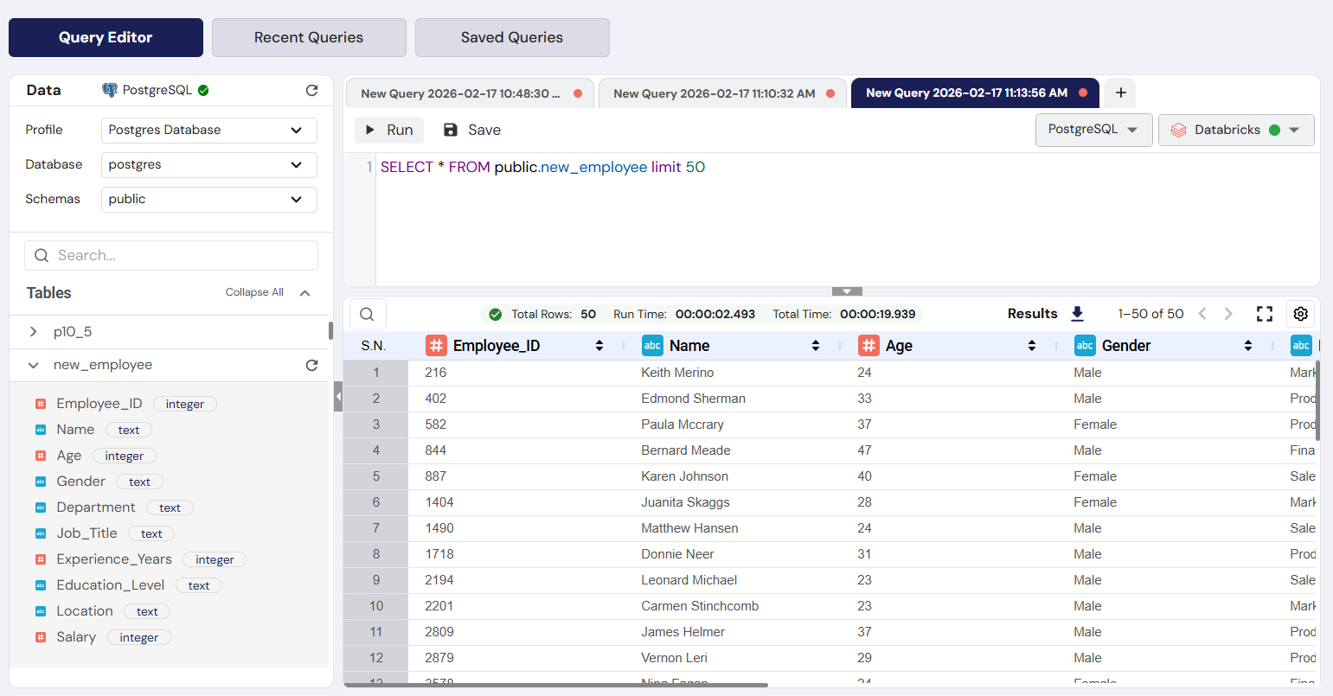Expand the p10_5 table entry

click(x=34, y=331)
